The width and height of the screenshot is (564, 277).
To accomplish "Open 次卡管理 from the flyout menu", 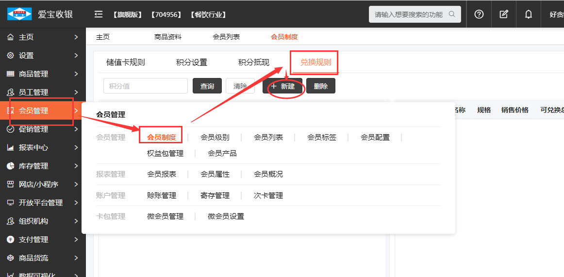I will (x=268, y=196).
